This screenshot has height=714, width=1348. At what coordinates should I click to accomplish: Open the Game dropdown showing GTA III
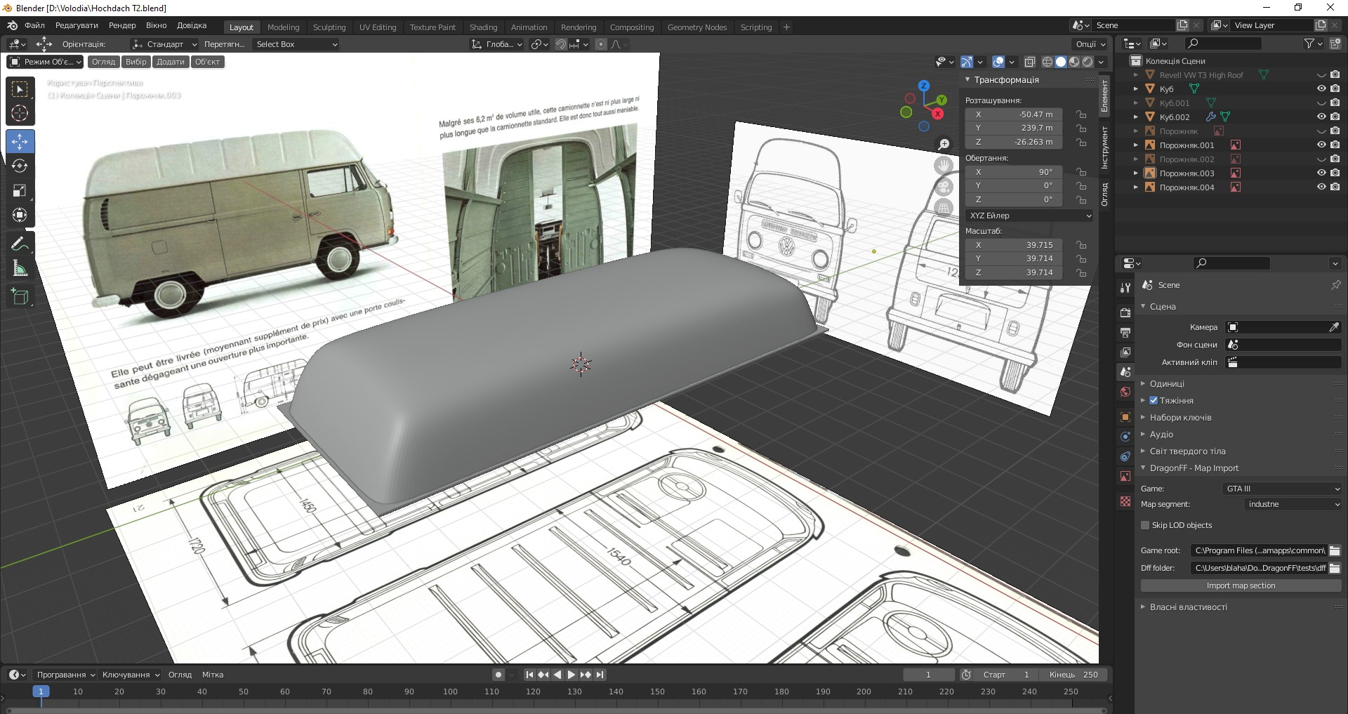click(x=1282, y=489)
